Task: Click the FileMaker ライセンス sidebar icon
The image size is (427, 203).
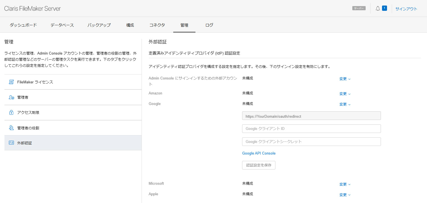Action: (x=11, y=82)
